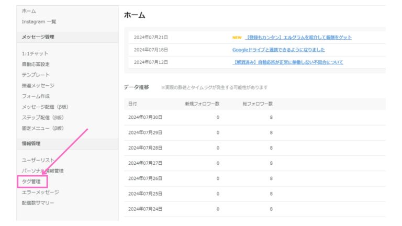View 配信数サマリー page
Viewport: 402px width, 226px height.
pyautogui.click(x=38, y=202)
